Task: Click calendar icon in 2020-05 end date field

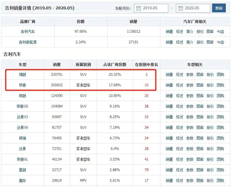Action: [x=181, y=8]
